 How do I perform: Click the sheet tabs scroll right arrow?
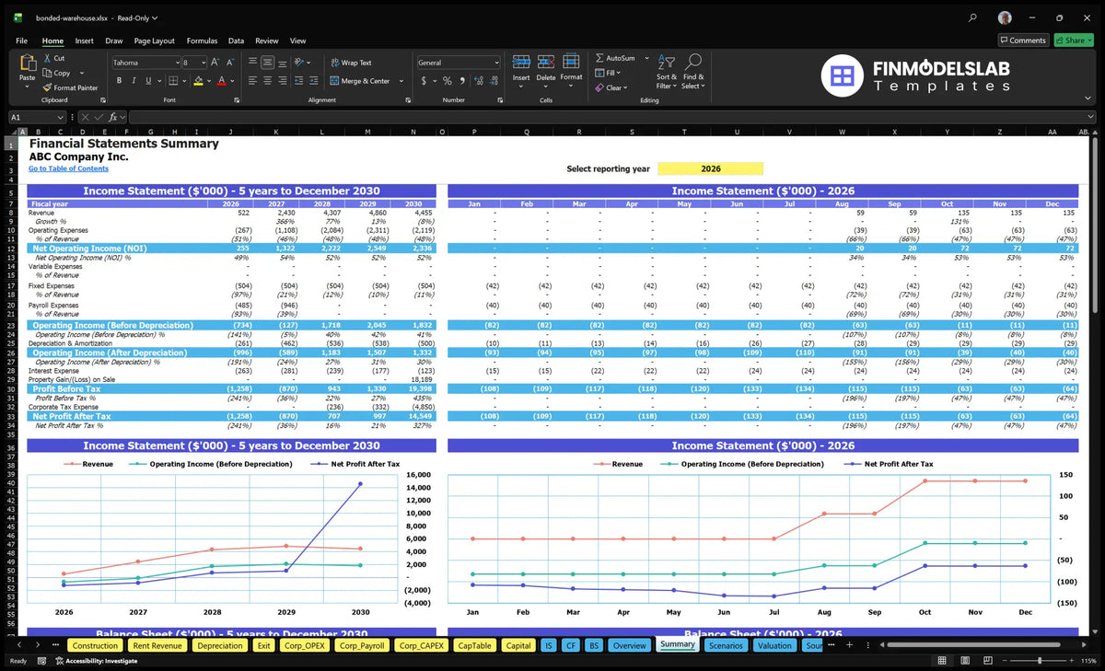37,645
